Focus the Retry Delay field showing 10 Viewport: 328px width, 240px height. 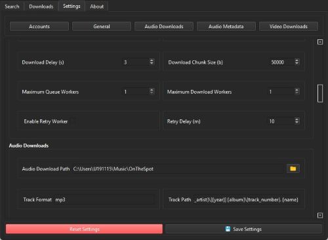281,121
